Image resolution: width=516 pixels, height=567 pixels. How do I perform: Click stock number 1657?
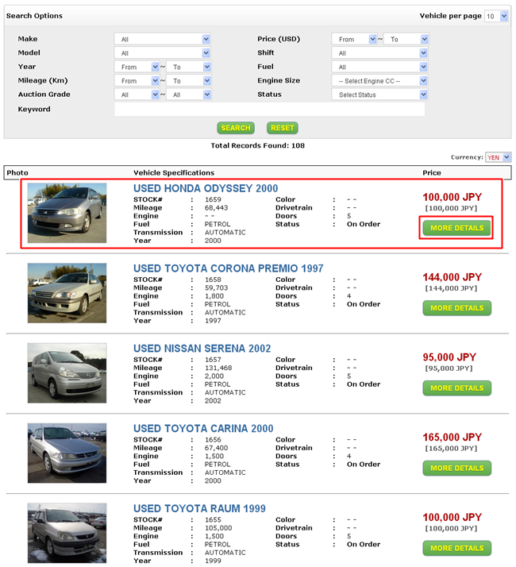[213, 360]
